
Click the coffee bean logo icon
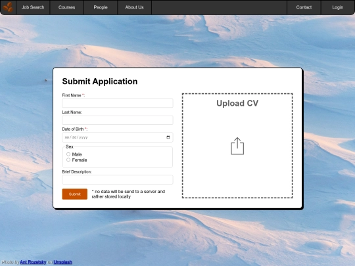tap(8, 7)
